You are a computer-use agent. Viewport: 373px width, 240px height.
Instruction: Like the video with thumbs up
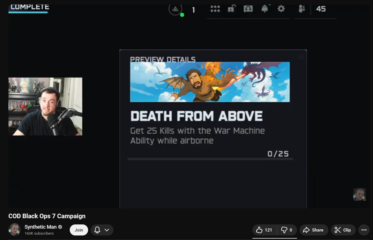265,230
